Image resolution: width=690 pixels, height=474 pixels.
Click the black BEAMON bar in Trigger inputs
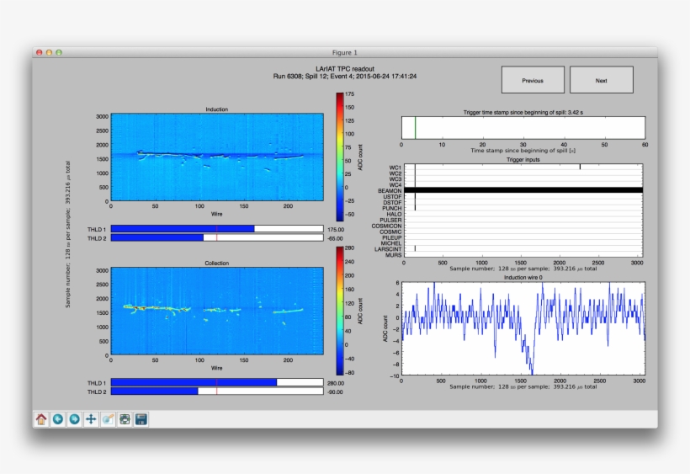523,190
